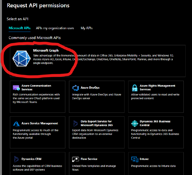Open the APIs my organization uses tab
Screen dimensions: 192x175
[x=55, y=28]
